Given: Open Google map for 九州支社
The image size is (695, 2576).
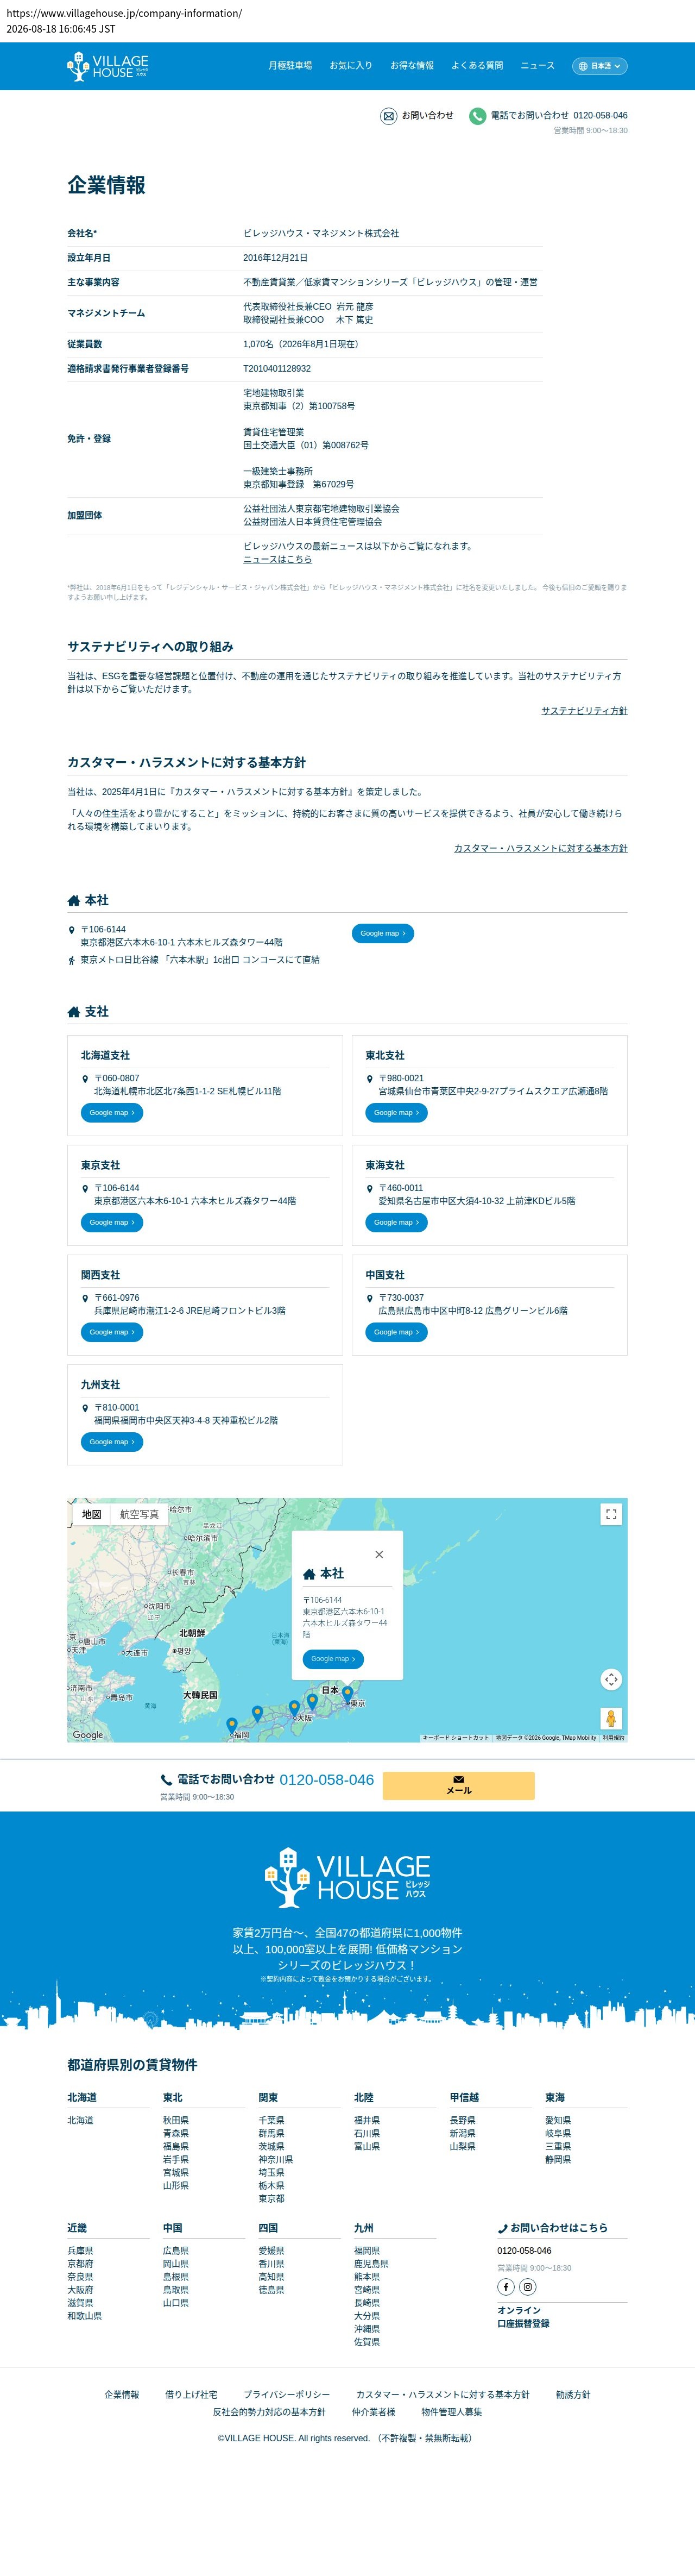Looking at the screenshot, I should (x=112, y=1442).
